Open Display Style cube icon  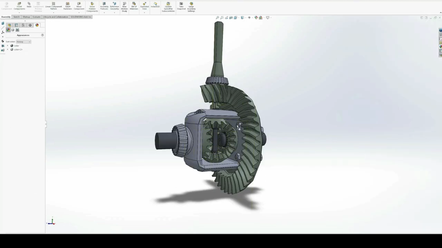pos(242,18)
